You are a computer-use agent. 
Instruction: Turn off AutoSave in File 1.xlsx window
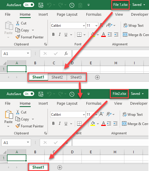point(29,5)
